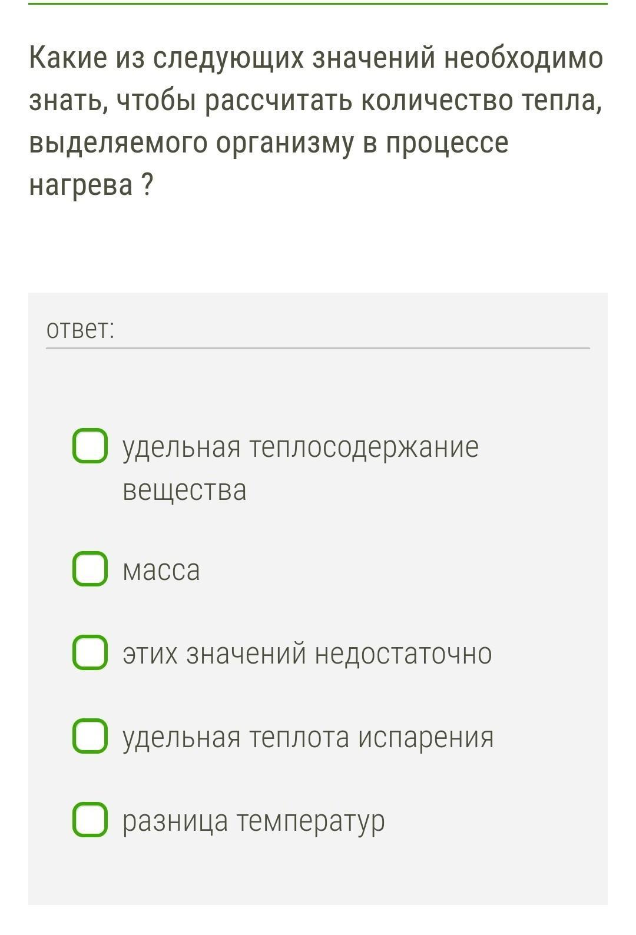Click the question mark ending the question
The image size is (636, 935).
pos(147,185)
